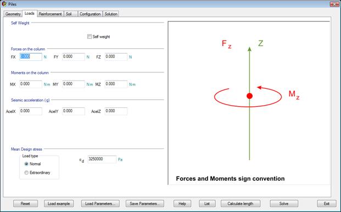
Task: Select the Extraordinary load type
Action: (26, 173)
